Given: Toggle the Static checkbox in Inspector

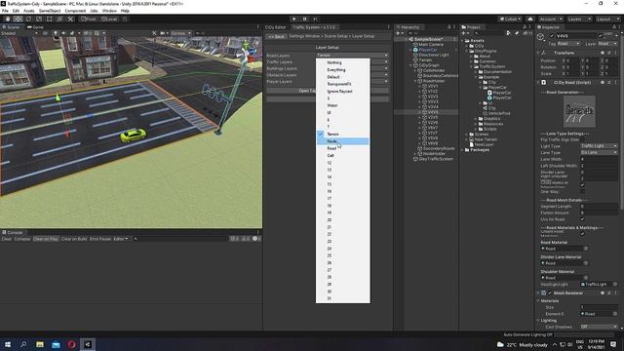Looking at the screenshot, I should pos(601,35).
